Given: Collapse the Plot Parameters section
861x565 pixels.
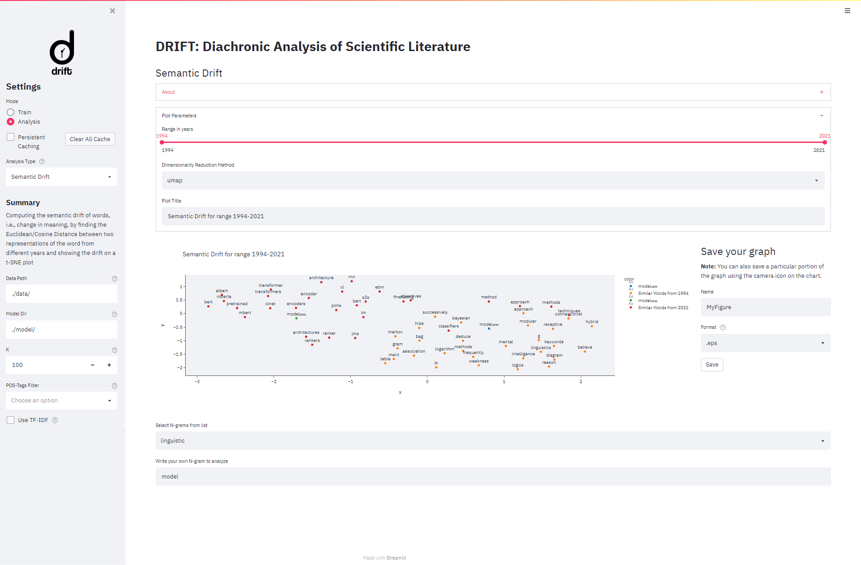Looking at the screenshot, I should (x=822, y=116).
